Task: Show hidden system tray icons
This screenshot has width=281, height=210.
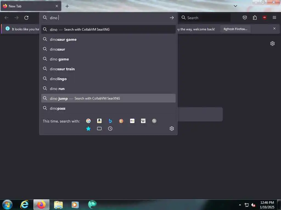Action: (240, 205)
